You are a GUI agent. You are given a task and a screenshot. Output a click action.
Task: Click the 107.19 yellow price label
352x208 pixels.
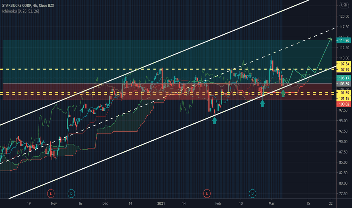344,70
